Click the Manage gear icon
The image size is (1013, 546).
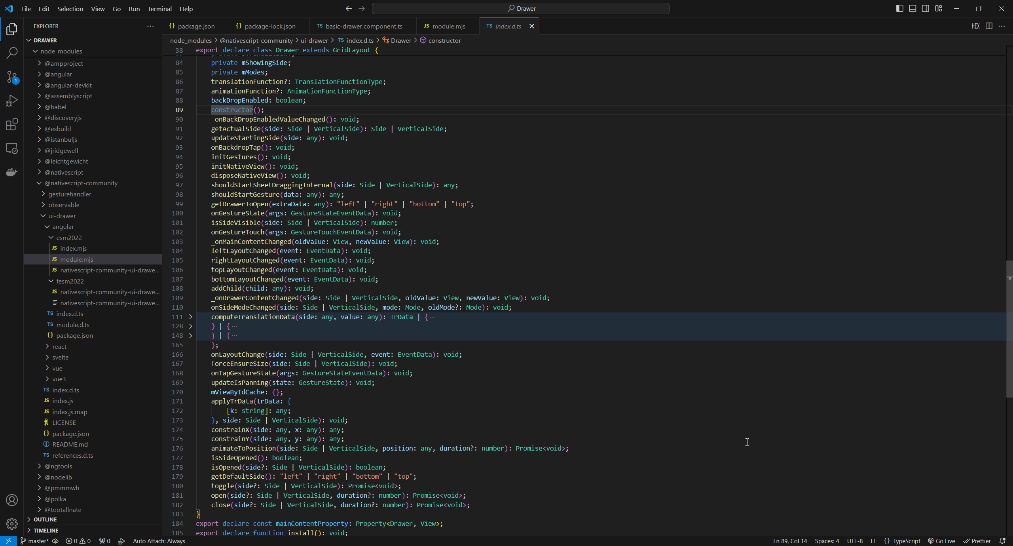[x=12, y=524]
